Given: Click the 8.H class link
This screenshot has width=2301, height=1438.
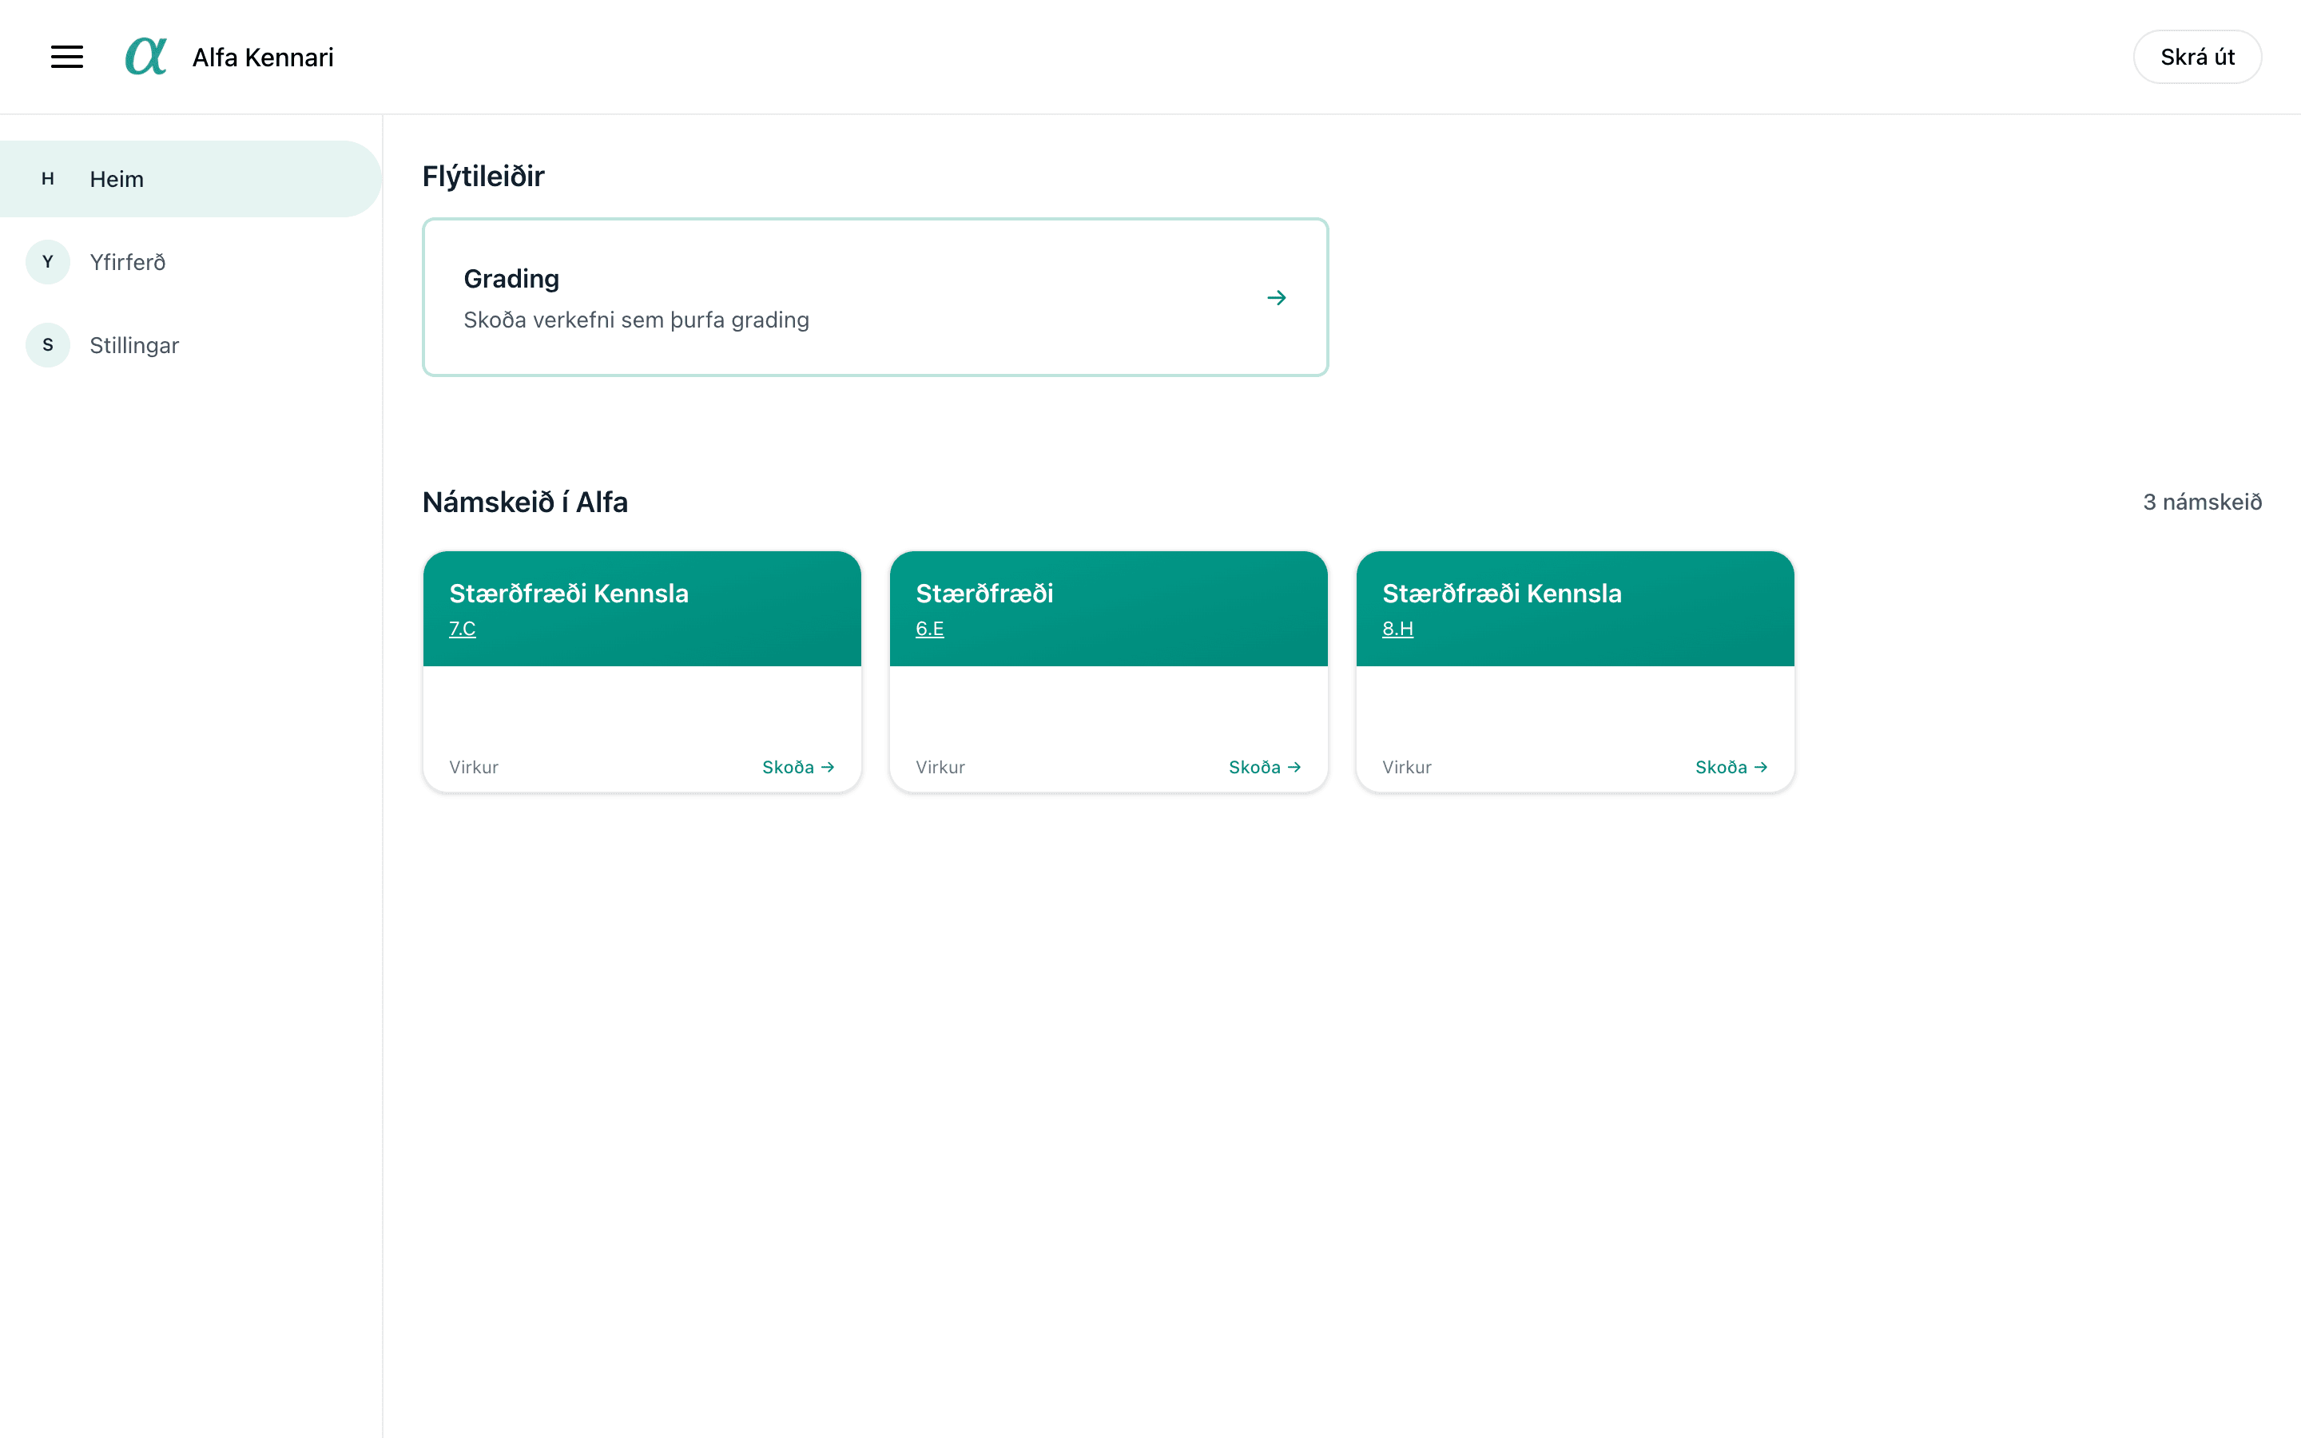Looking at the screenshot, I should point(1397,629).
